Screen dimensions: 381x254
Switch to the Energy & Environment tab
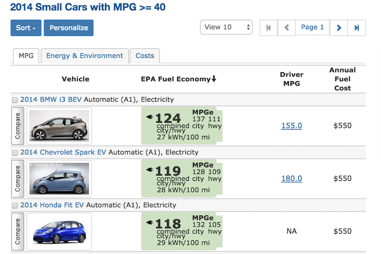(85, 56)
